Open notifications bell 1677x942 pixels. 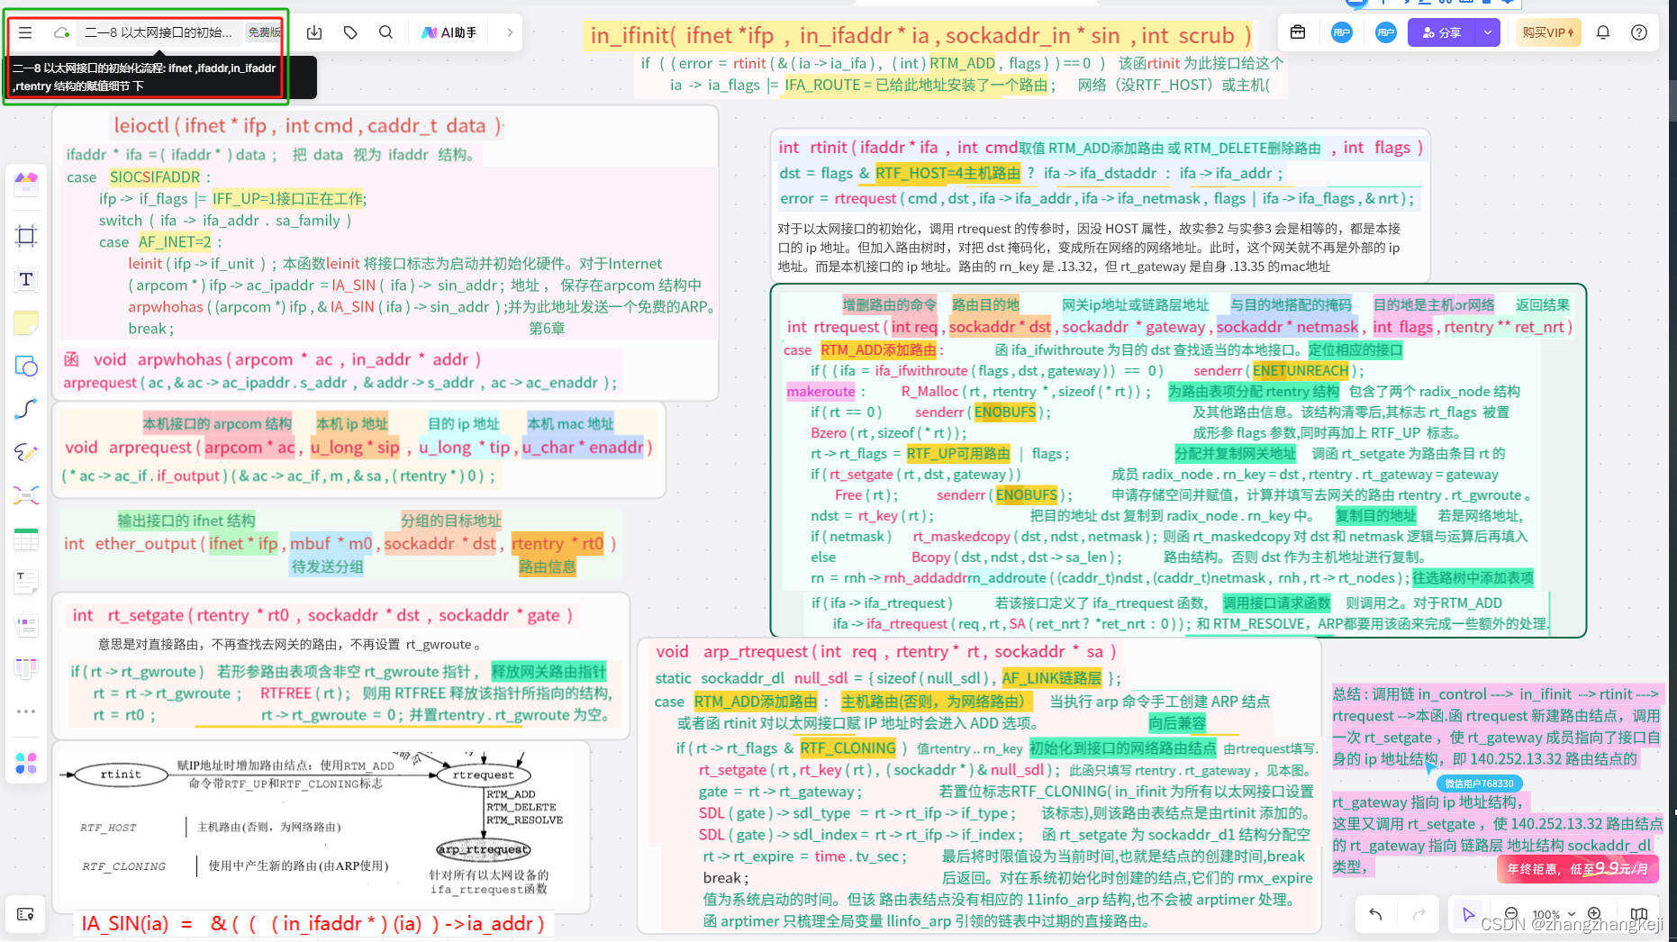point(1603,32)
